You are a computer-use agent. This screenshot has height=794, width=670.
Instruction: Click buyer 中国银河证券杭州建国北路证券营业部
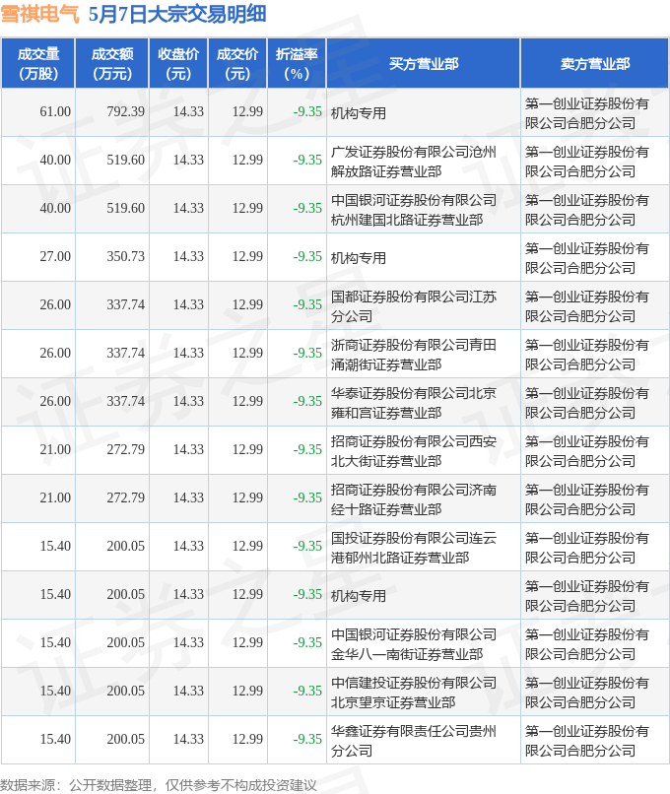pyautogui.click(x=413, y=210)
